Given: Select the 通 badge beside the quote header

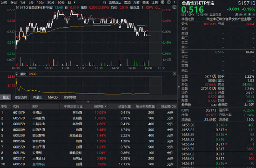Looking at the screenshot, I should click(x=236, y=14).
